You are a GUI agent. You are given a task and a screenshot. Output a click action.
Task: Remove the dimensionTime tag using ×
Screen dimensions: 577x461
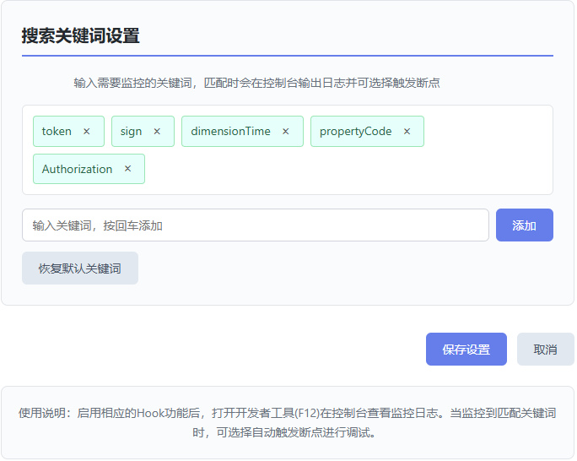pyautogui.click(x=286, y=132)
